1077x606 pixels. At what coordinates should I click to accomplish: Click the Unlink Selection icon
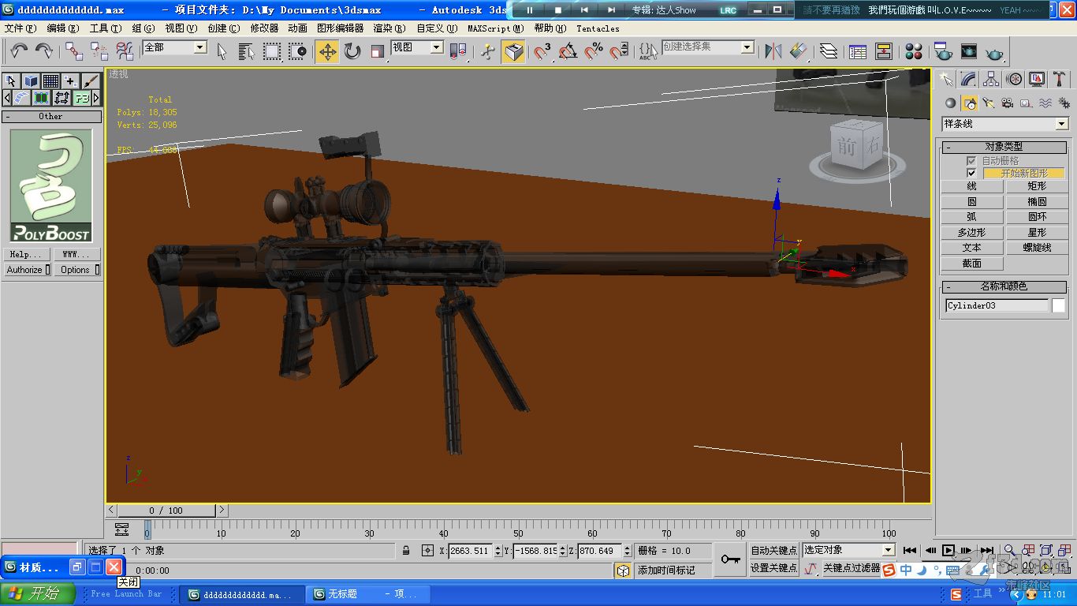point(99,51)
